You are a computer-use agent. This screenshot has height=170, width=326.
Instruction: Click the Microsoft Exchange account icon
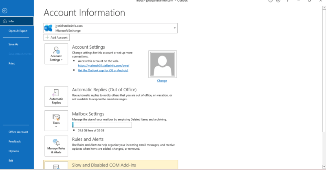coord(48,28)
